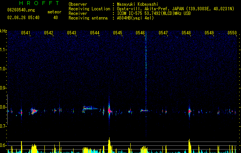Click the Receiving antenna label
Screen dimensions: 241x153
88,18
